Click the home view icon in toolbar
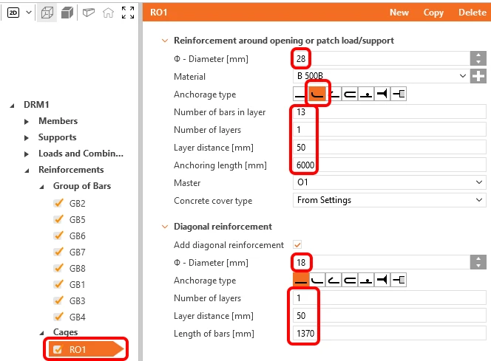Viewport: 491px width, 361px height. pyautogui.click(x=108, y=13)
